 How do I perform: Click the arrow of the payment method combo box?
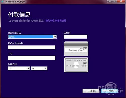tap(55, 37)
